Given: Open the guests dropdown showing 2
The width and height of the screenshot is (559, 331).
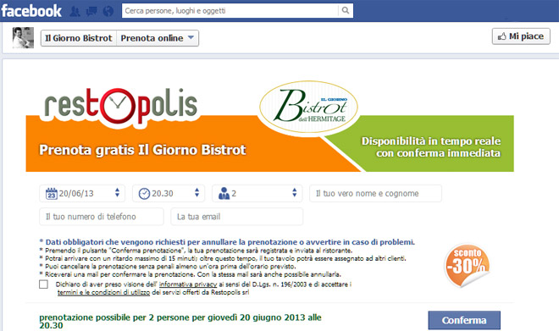Looking at the screenshot, I should pyautogui.click(x=257, y=194).
